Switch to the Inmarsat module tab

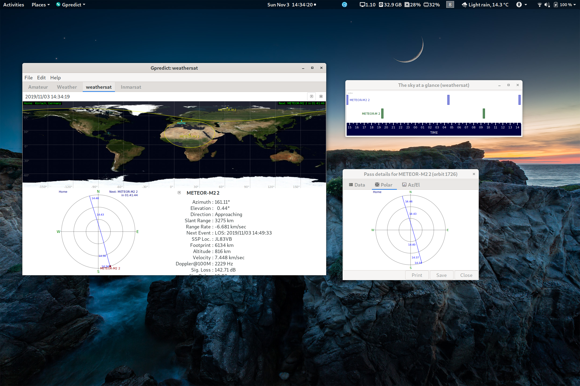point(131,87)
